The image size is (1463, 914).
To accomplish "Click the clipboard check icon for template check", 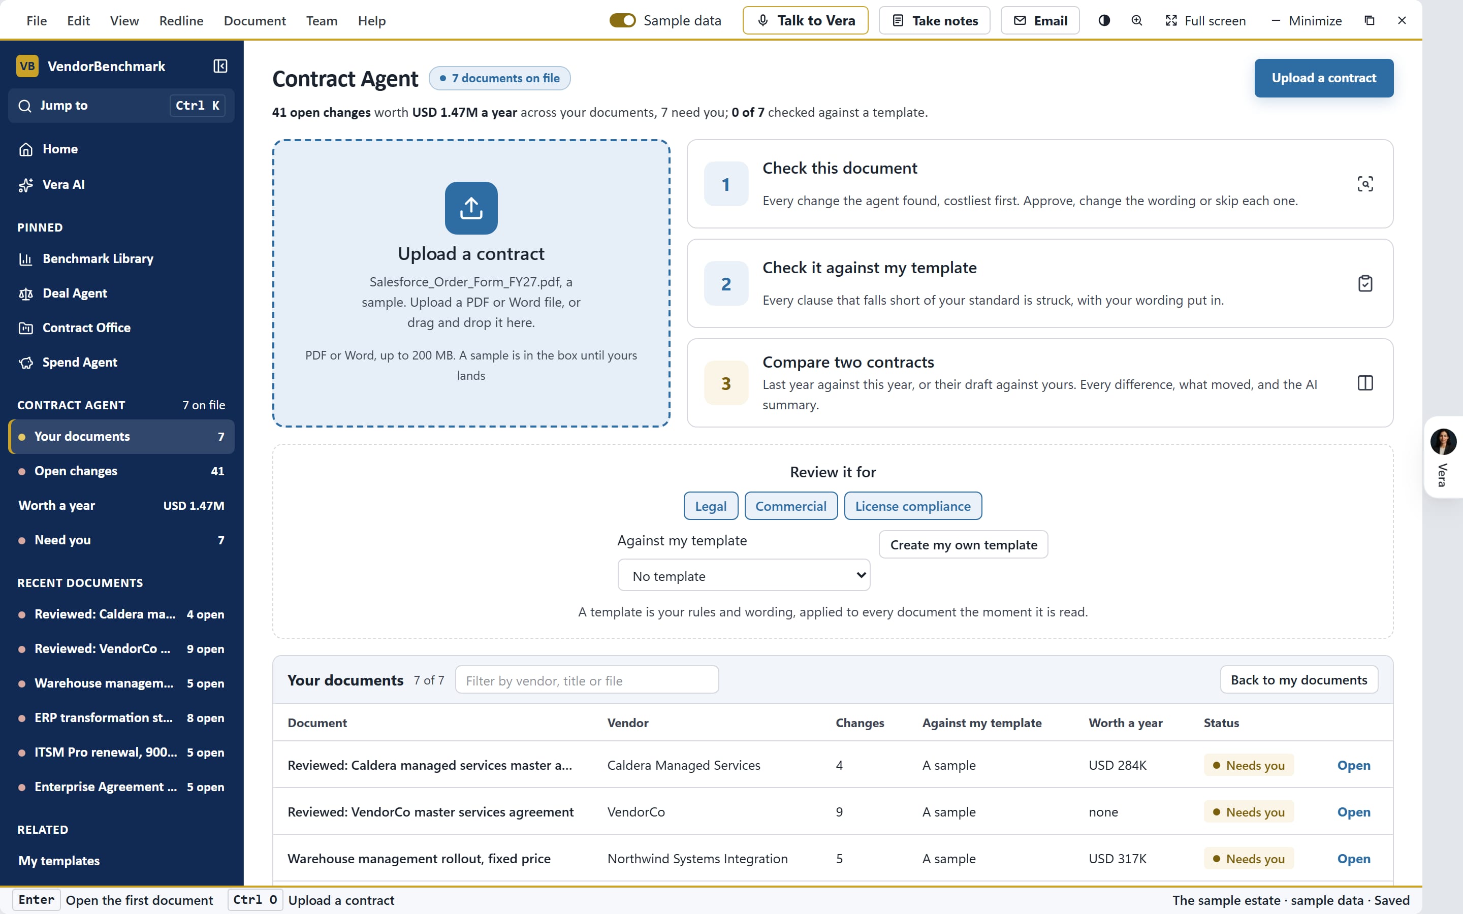I will coord(1365,283).
